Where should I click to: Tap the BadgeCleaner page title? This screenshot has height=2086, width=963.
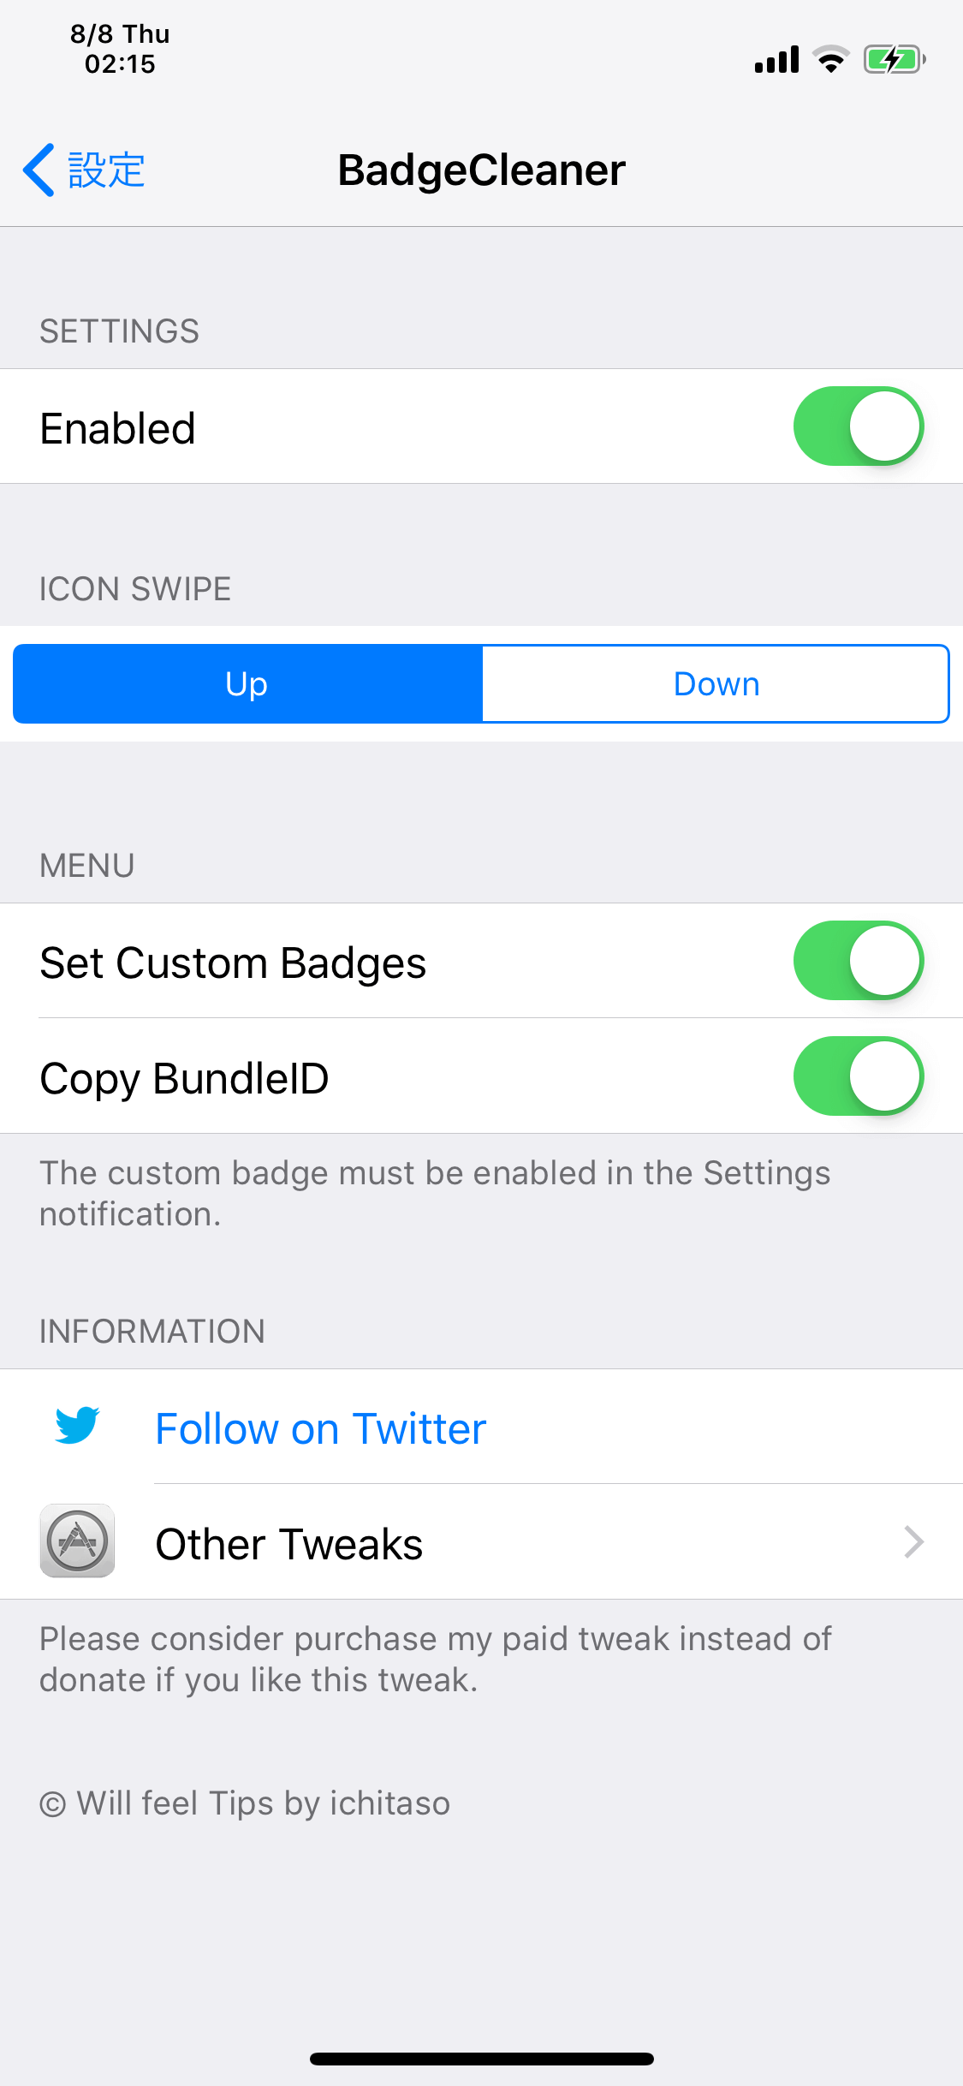coord(481,170)
